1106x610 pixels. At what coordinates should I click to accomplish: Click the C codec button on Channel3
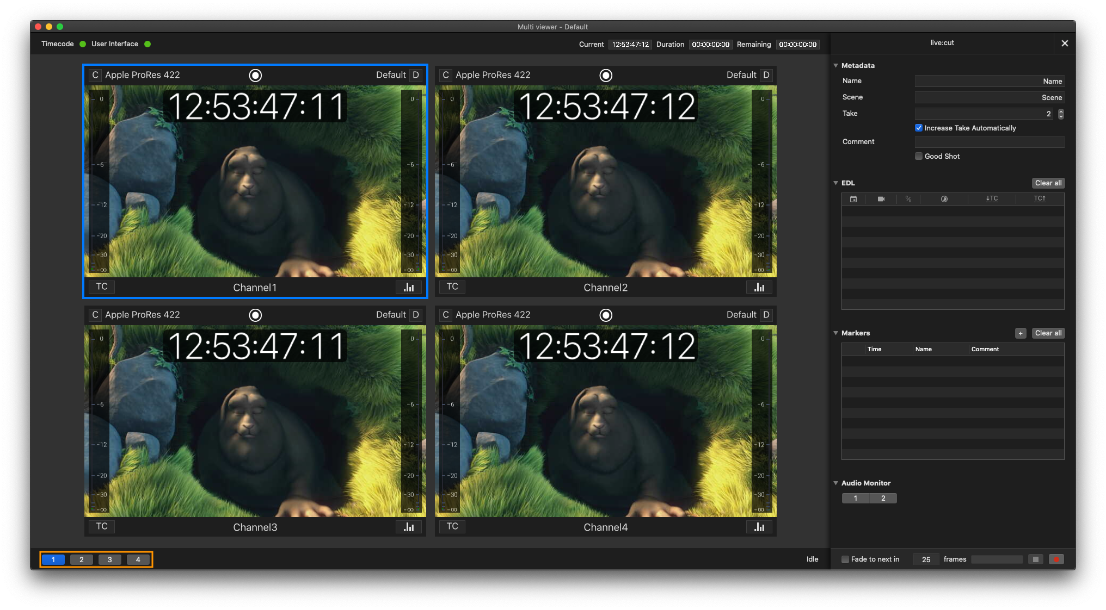coord(95,315)
